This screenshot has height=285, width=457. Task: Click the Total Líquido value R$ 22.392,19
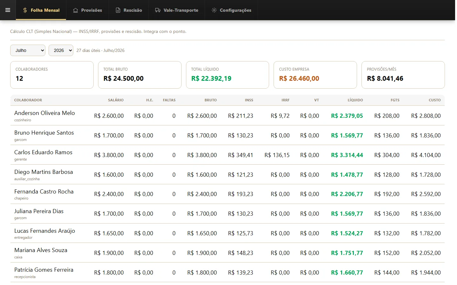click(211, 79)
